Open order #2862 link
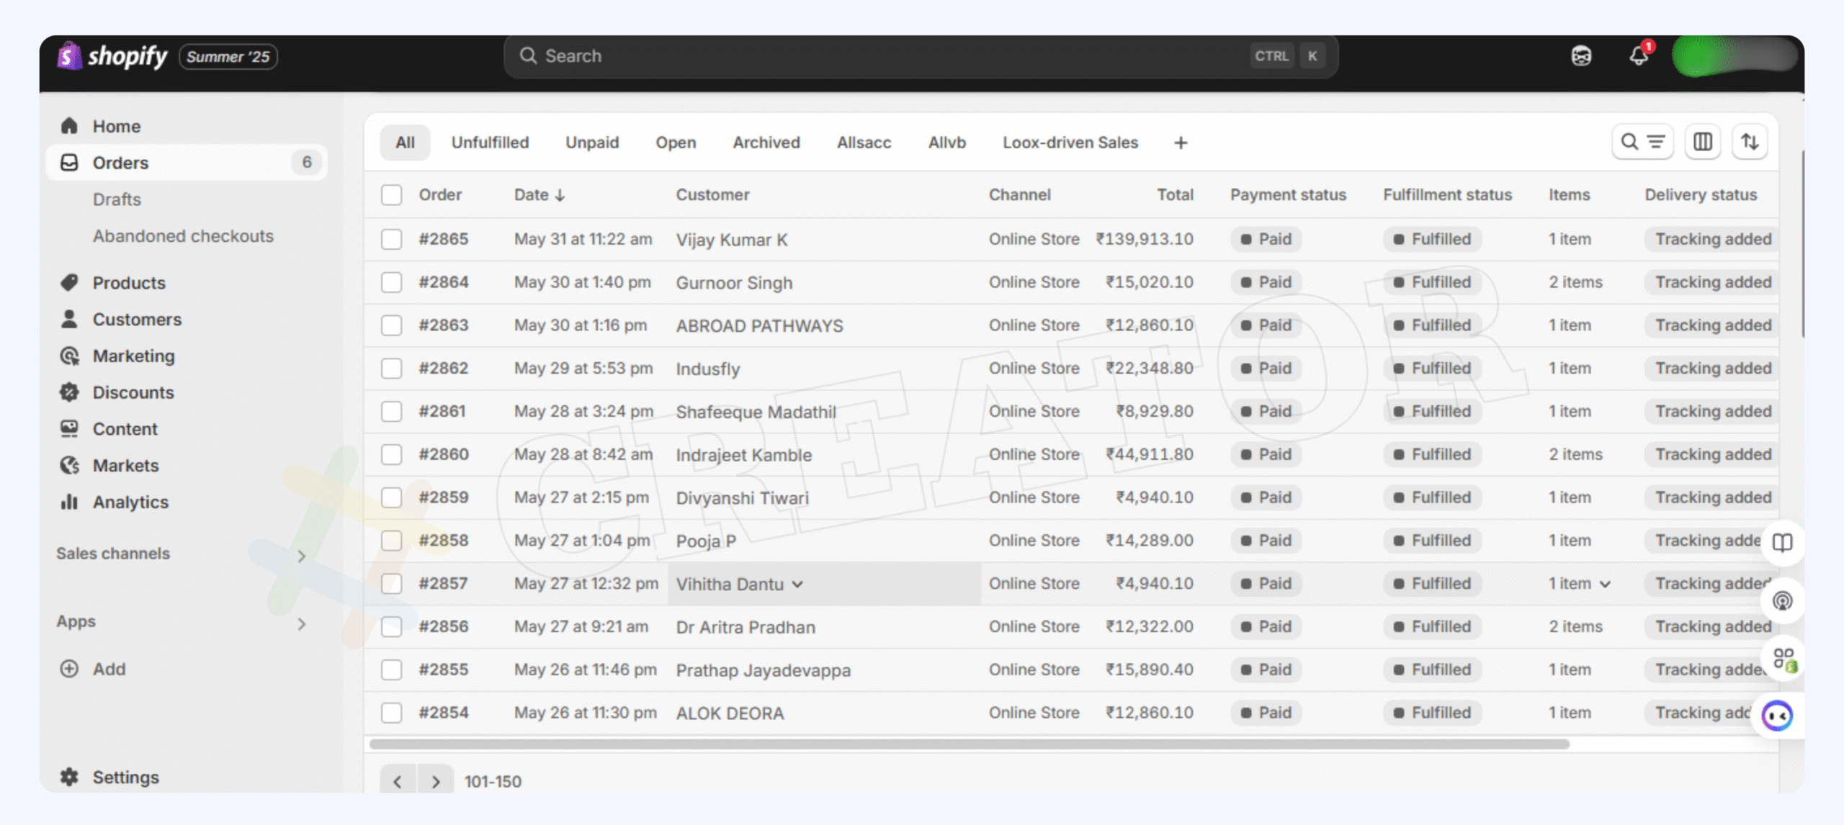The height and width of the screenshot is (825, 1844). click(x=443, y=369)
